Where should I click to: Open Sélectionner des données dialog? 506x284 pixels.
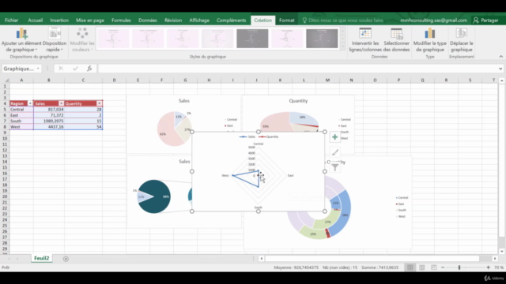pyautogui.click(x=396, y=40)
